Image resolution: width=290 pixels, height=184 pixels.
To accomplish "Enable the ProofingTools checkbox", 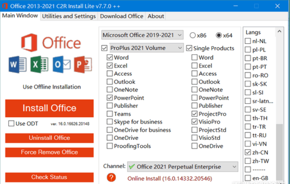I will pos(110,146).
